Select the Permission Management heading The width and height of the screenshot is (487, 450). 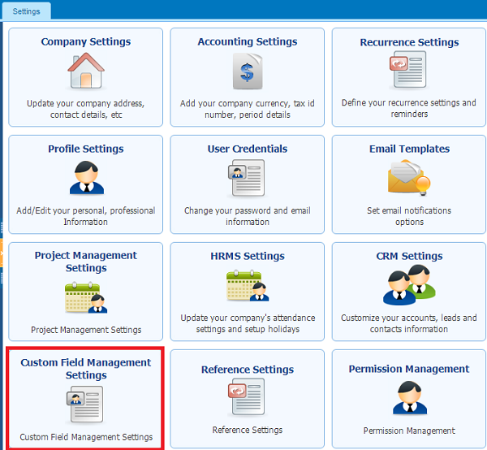[409, 369]
